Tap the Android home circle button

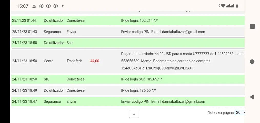[252, 62]
